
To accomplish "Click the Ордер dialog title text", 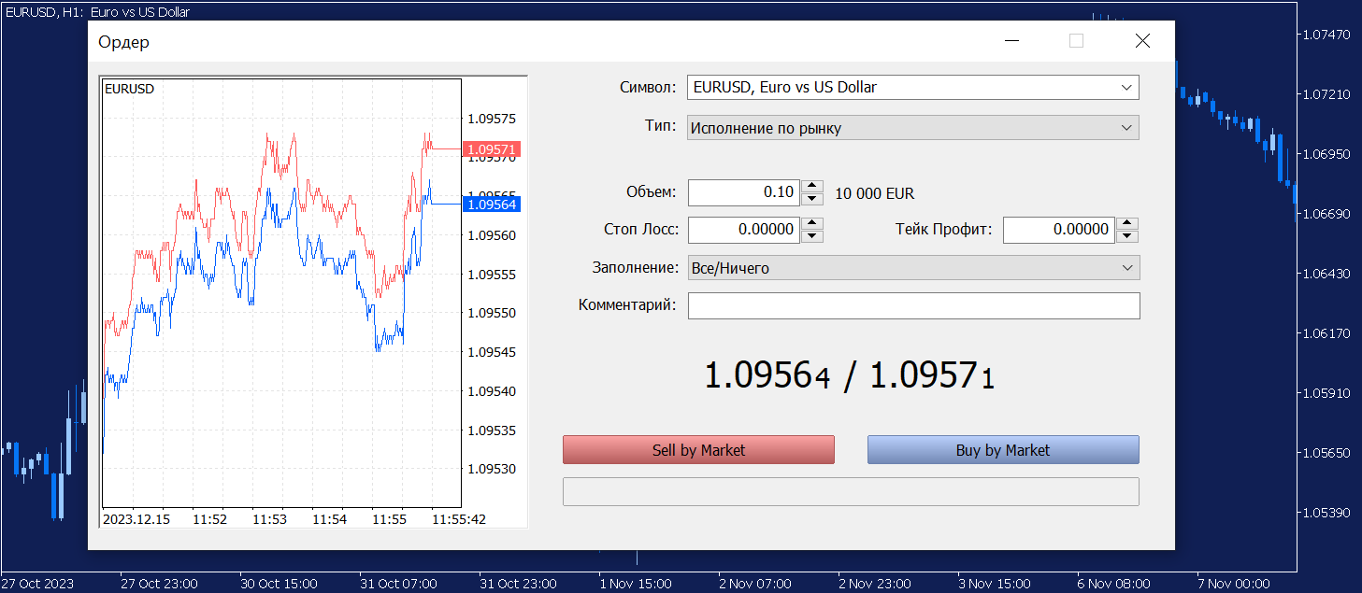I will click(x=123, y=42).
